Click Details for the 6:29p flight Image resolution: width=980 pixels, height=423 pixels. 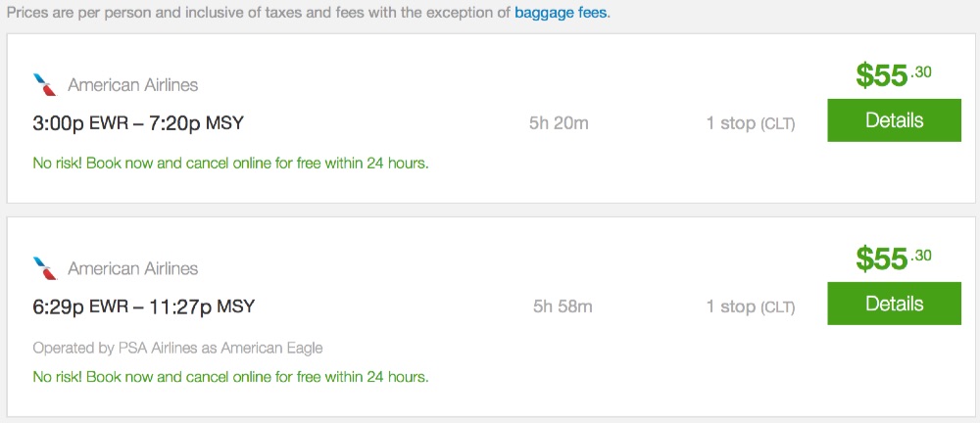click(x=894, y=304)
